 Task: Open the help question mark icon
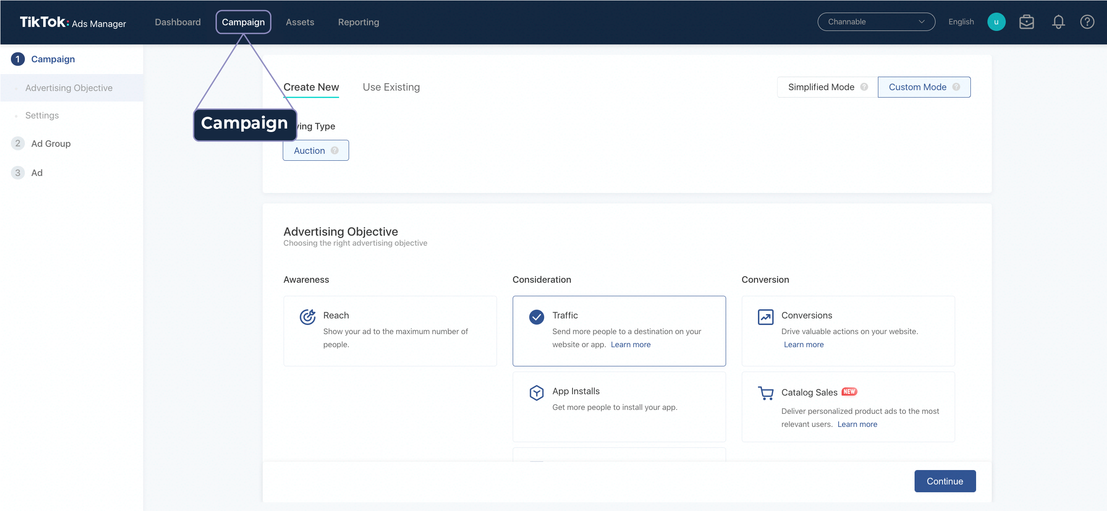tap(1087, 22)
